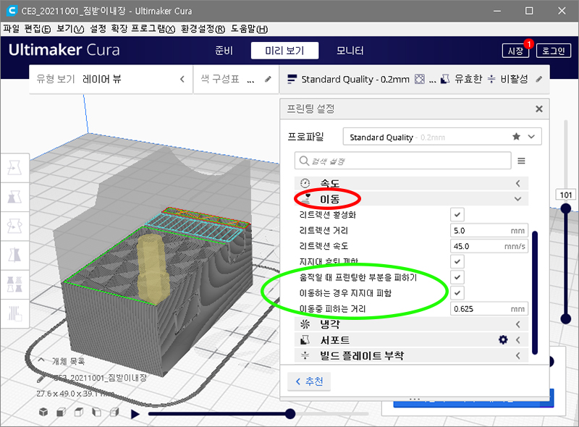
Task: Open the 보기 menu
Action: 70,29
